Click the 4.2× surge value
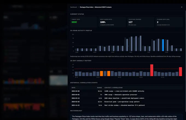 click(100, 98)
